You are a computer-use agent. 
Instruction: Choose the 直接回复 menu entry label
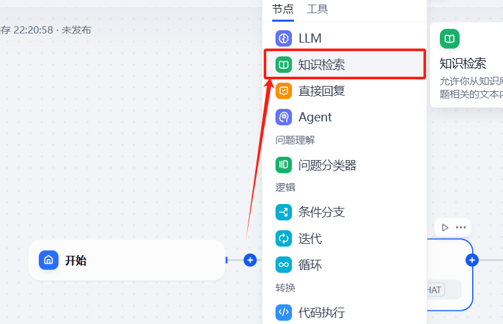click(322, 91)
